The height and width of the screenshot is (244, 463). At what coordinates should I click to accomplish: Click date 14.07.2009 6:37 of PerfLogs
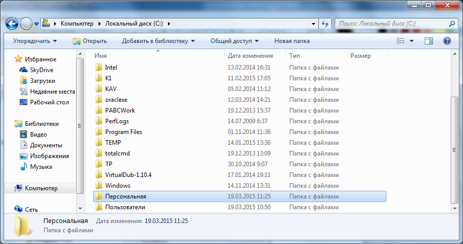[x=247, y=121]
